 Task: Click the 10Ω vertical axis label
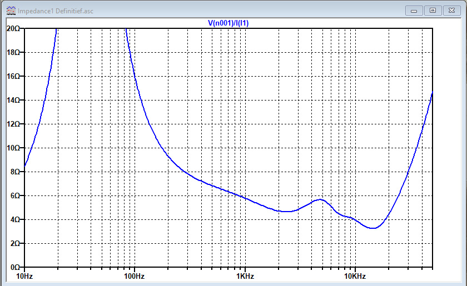pyautogui.click(x=13, y=148)
